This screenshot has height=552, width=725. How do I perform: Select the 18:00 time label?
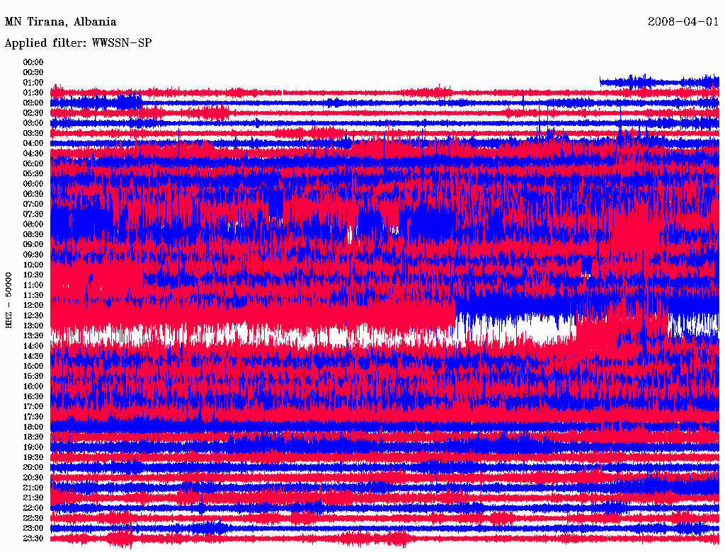click(x=33, y=427)
